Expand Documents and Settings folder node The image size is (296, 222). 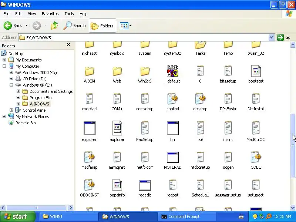(18, 91)
